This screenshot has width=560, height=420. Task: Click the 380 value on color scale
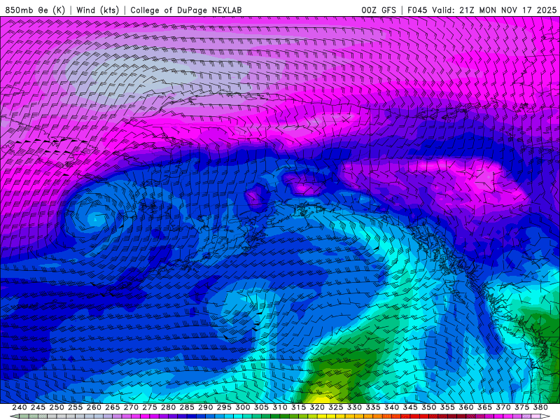(540, 407)
